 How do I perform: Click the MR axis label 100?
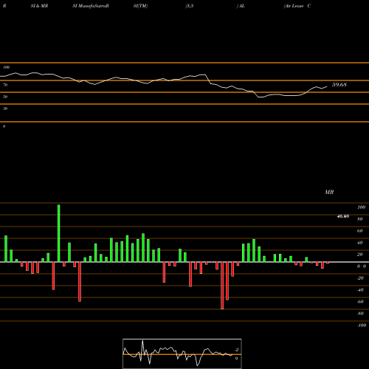point(361,207)
